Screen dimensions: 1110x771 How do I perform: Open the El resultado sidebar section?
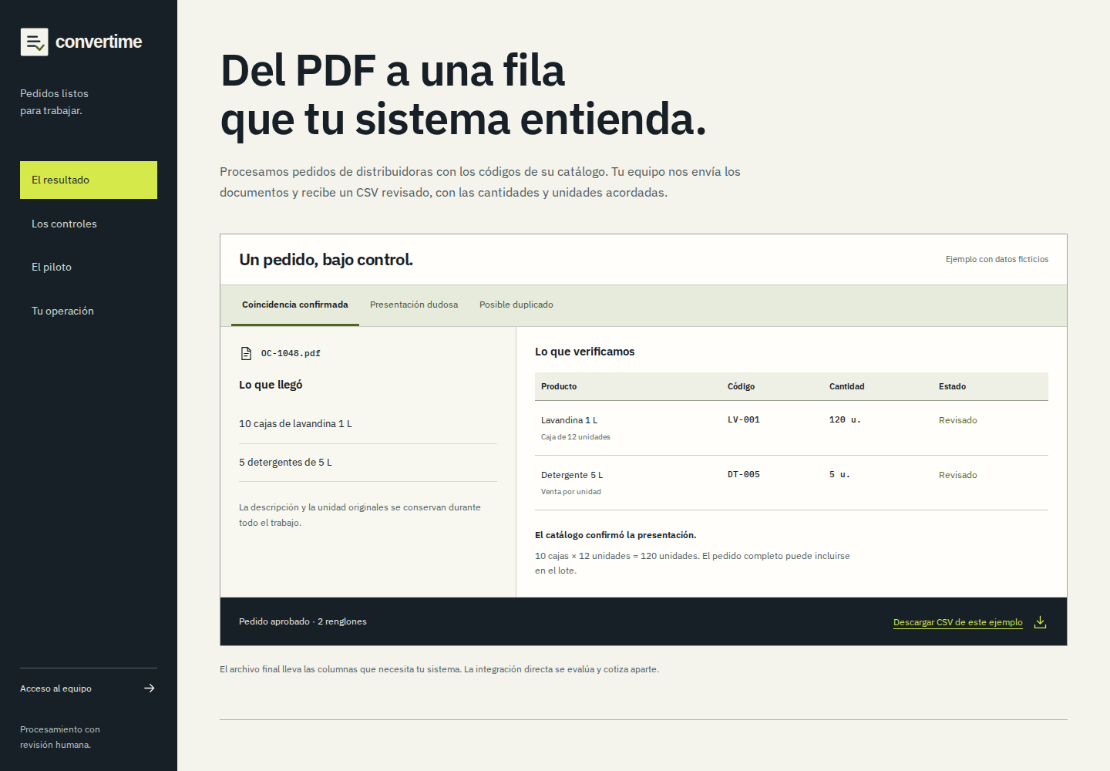(89, 180)
